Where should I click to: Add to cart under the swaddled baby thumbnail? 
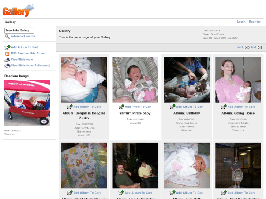coord(190,193)
